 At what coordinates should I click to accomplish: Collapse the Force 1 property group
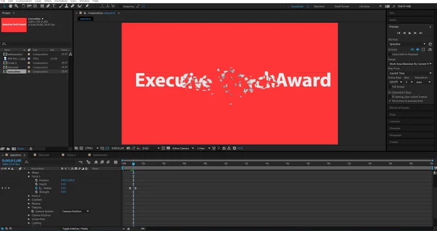(29, 176)
